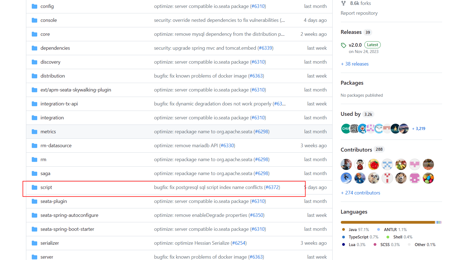Click the forks icon beside 8.6k forks
The image size is (476, 260).
coord(344,3)
